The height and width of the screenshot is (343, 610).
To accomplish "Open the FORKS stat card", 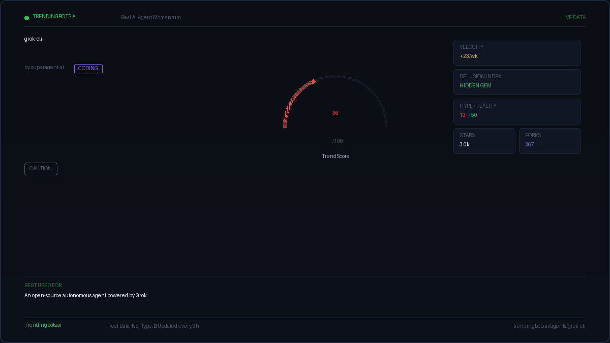I will point(550,141).
